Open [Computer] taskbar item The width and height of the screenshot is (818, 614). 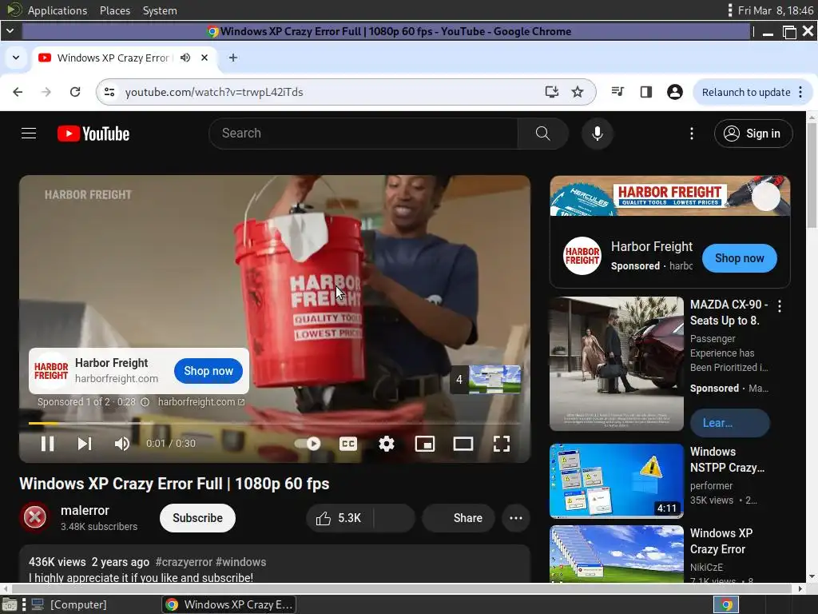(x=69, y=604)
